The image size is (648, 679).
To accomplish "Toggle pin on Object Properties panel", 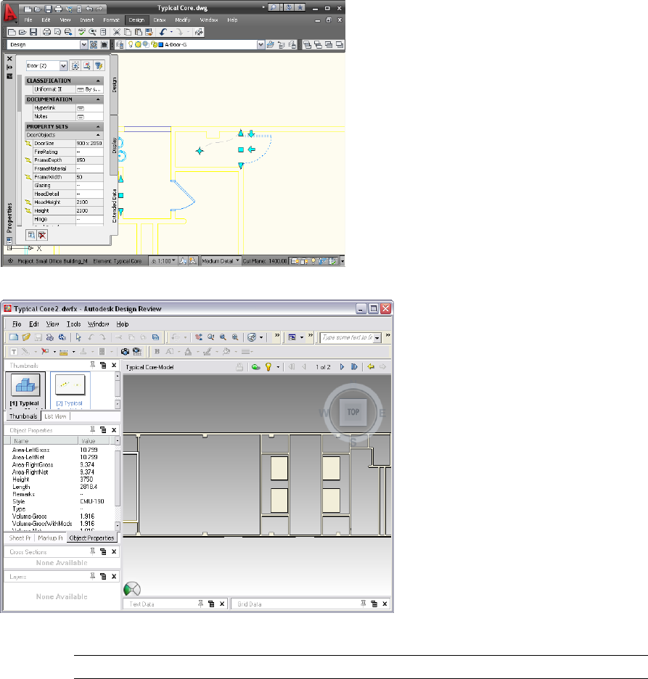I will [x=92, y=429].
